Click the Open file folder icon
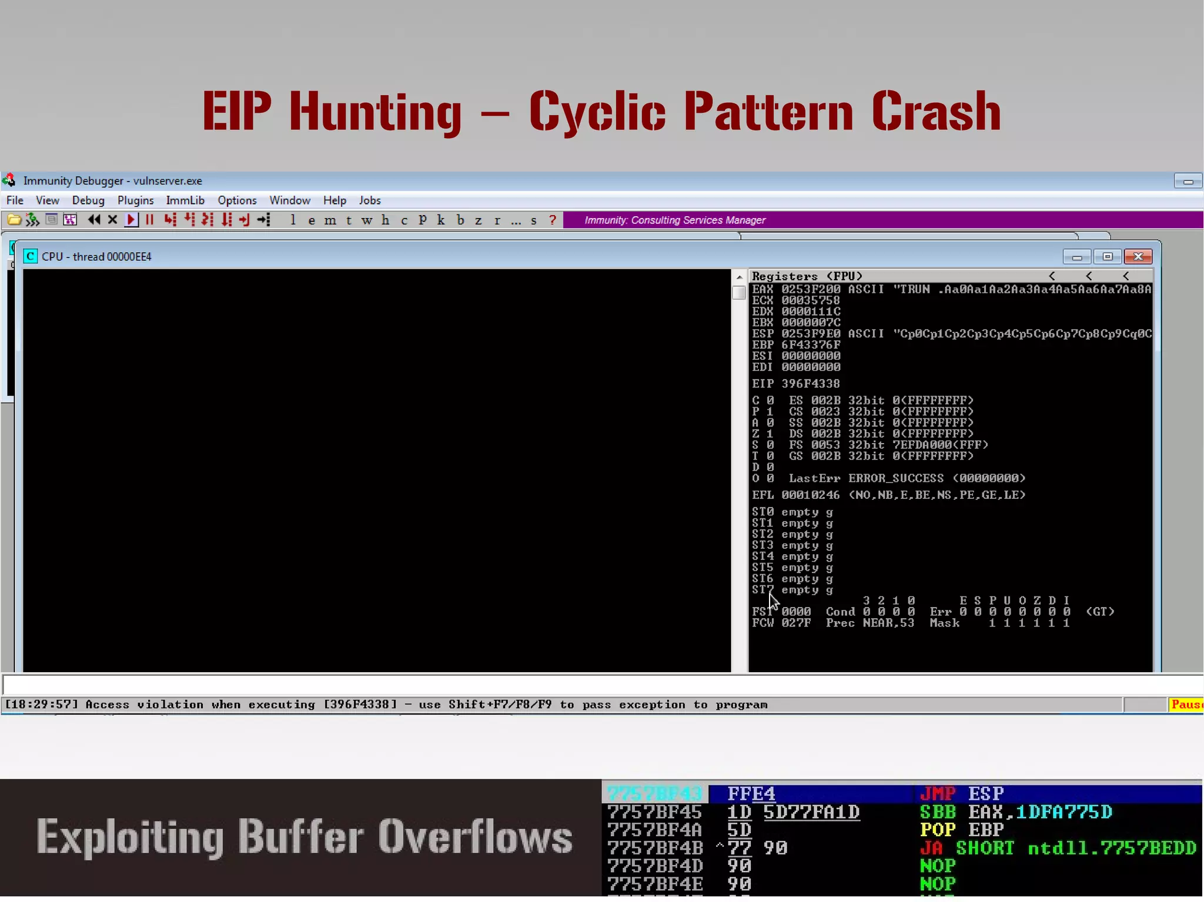This screenshot has width=1204, height=902. (14, 220)
